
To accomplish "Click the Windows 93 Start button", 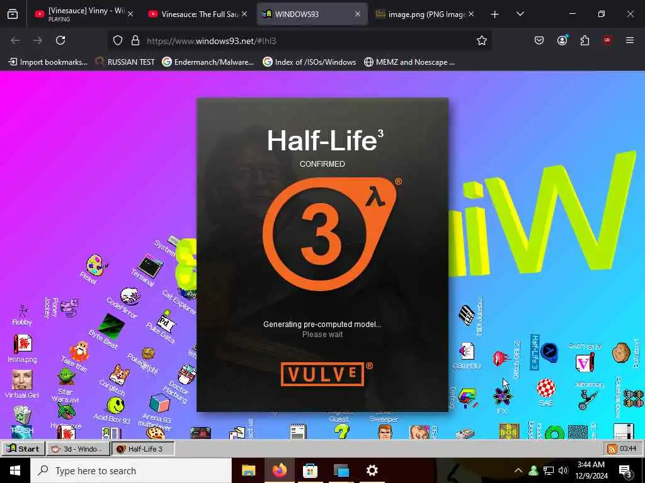I will [23, 448].
